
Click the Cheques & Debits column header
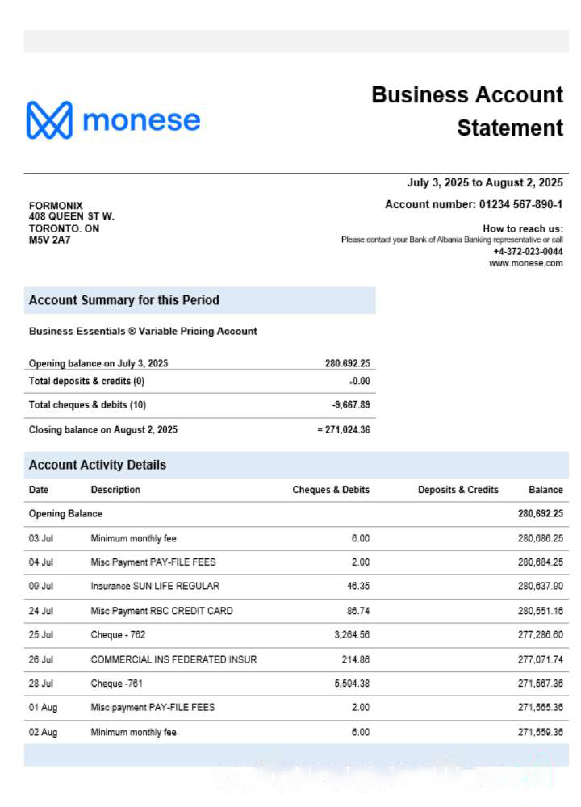pos(331,490)
